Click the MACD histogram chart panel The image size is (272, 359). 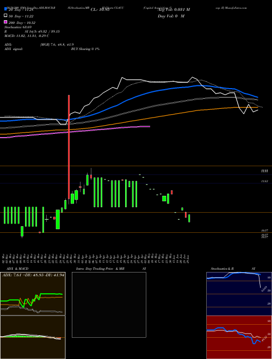[x=33, y=337]
